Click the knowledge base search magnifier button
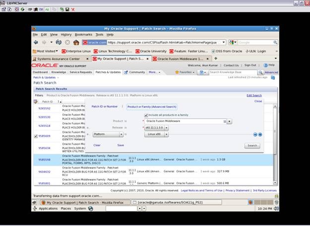 tap(260, 72)
